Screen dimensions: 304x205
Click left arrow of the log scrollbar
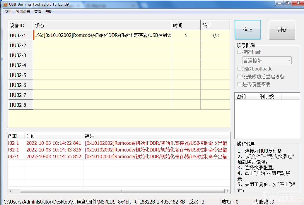11,191
